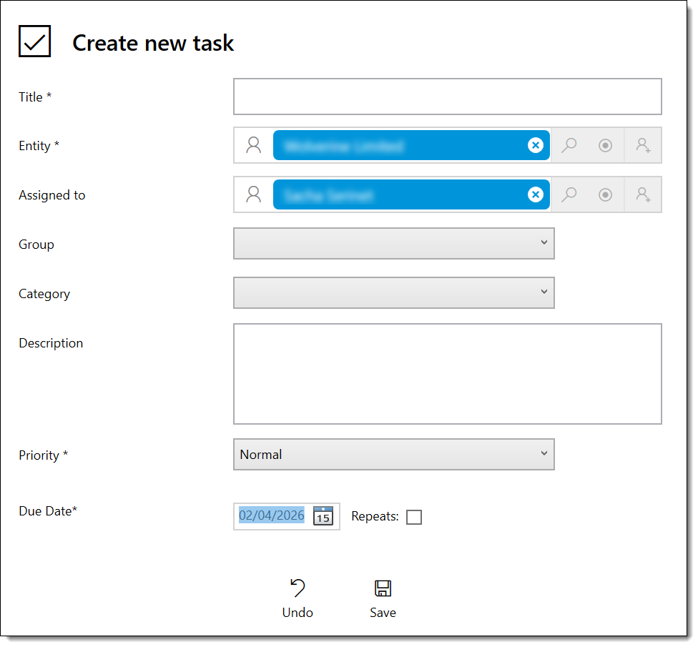The width and height of the screenshot is (698, 647).
Task: Clear the assigned person using the X icon
Action: tap(536, 194)
